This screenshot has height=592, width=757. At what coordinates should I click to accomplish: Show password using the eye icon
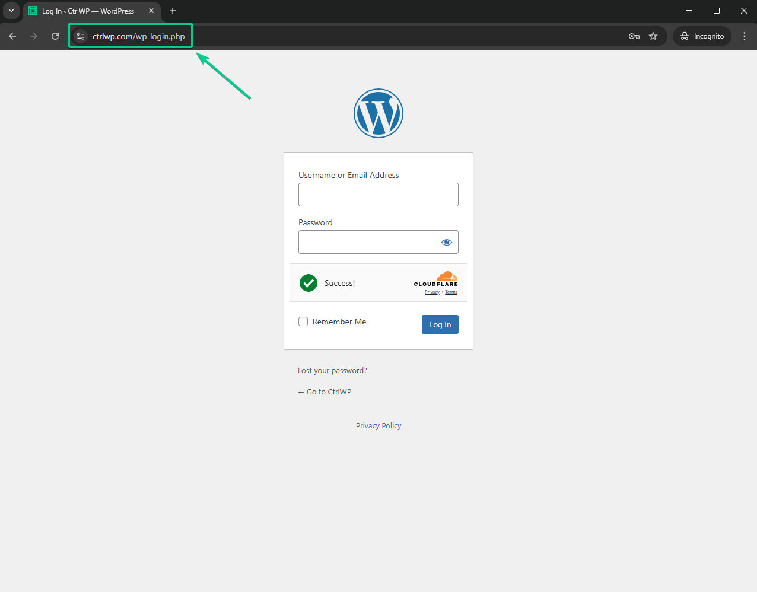tap(447, 242)
